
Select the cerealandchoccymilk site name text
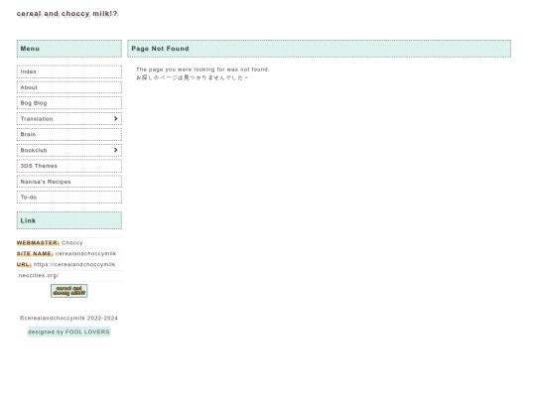click(x=85, y=254)
